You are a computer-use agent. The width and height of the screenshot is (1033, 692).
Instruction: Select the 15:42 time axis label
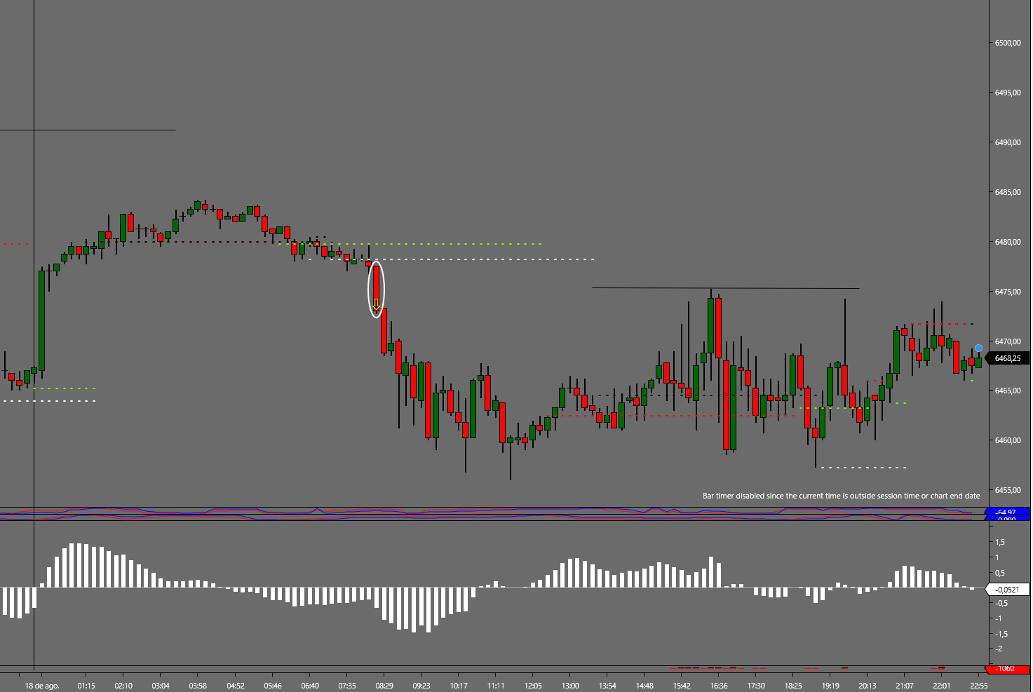click(682, 686)
